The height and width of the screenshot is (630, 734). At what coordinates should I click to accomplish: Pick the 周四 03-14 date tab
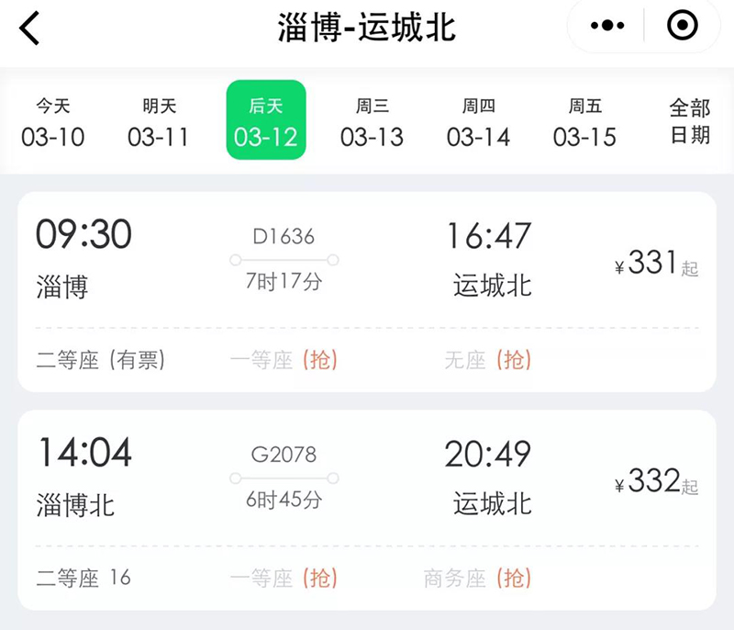[478, 123]
